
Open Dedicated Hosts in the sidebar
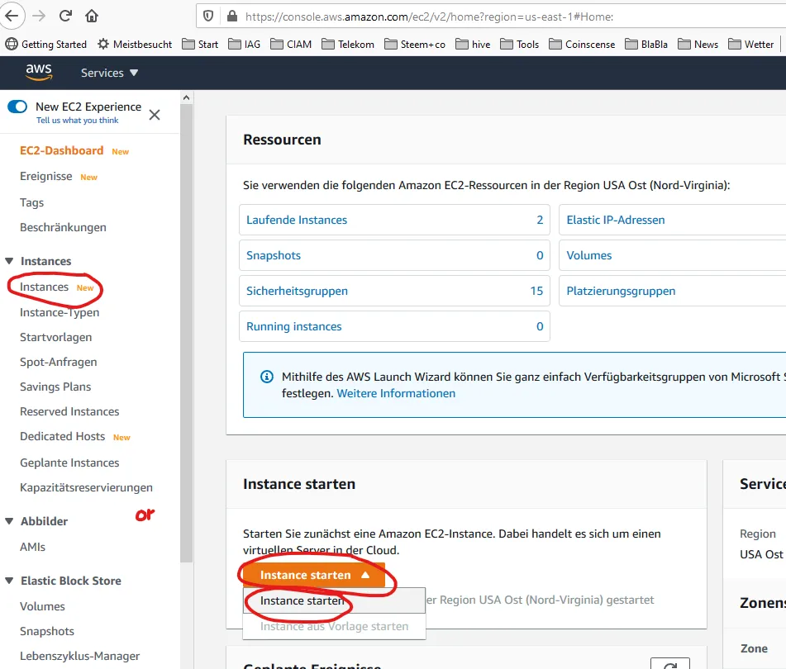63,436
